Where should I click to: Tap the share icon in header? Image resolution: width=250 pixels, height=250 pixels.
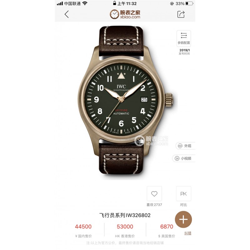click(x=181, y=14)
